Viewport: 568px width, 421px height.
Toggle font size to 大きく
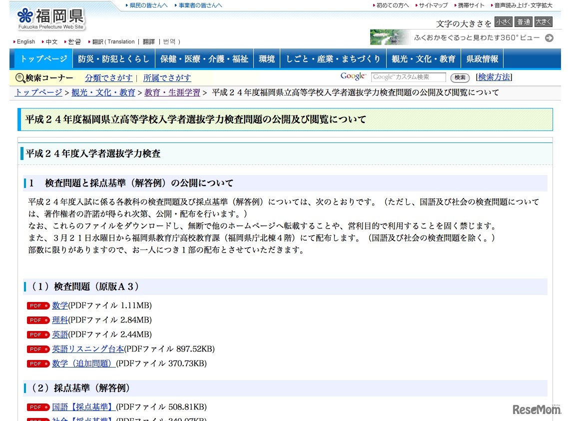point(542,22)
